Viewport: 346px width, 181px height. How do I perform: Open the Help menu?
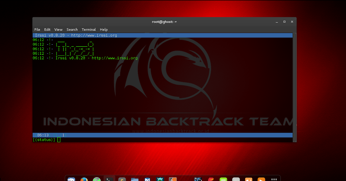click(x=104, y=30)
